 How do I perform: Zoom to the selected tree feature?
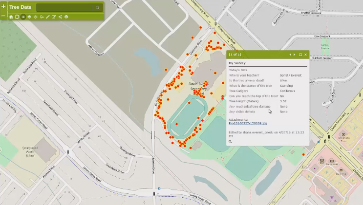point(230,141)
